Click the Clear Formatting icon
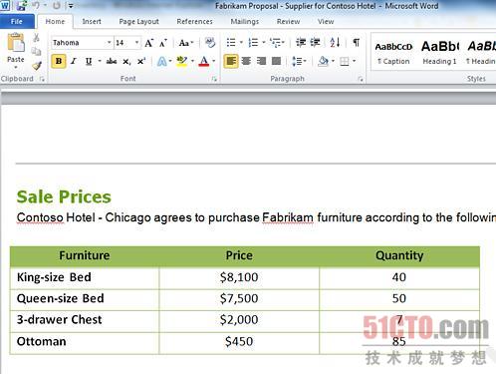 coord(210,43)
